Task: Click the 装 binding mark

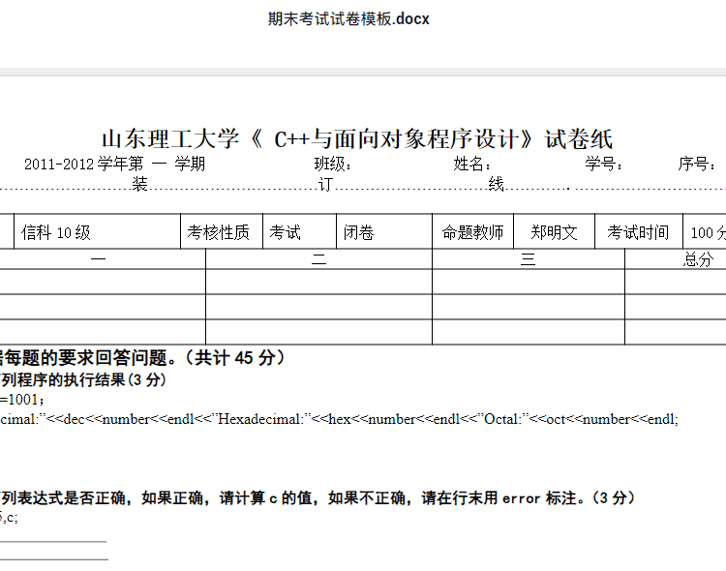Action: [x=139, y=184]
